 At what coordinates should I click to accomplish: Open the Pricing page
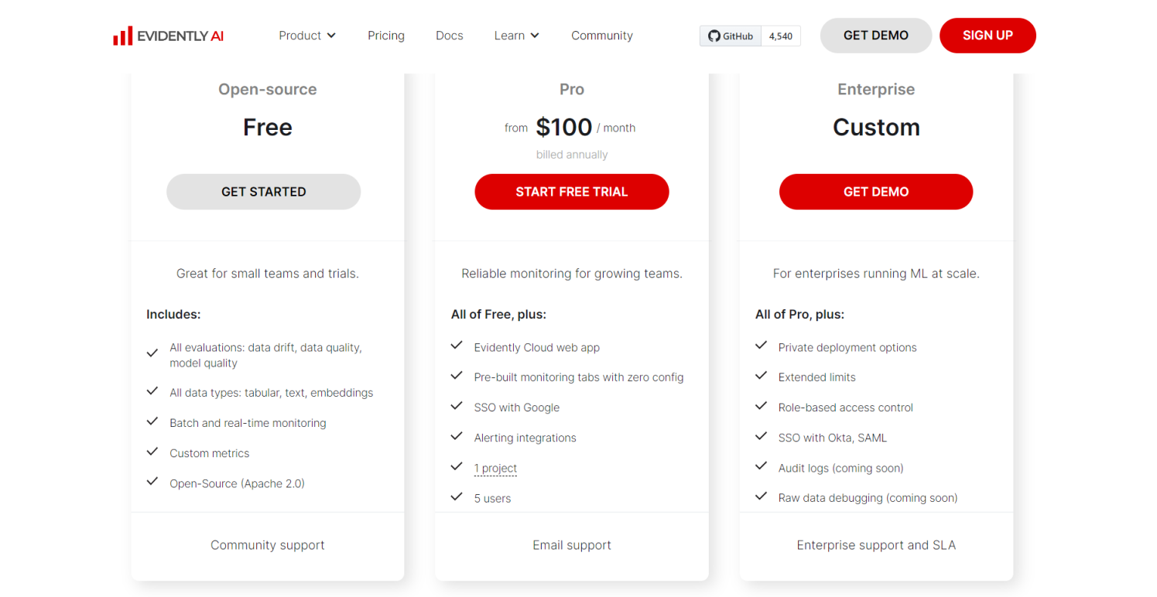click(x=386, y=36)
